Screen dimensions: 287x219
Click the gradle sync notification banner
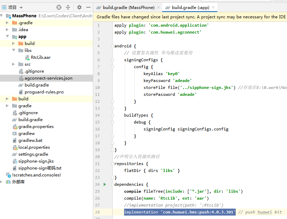[190, 17]
